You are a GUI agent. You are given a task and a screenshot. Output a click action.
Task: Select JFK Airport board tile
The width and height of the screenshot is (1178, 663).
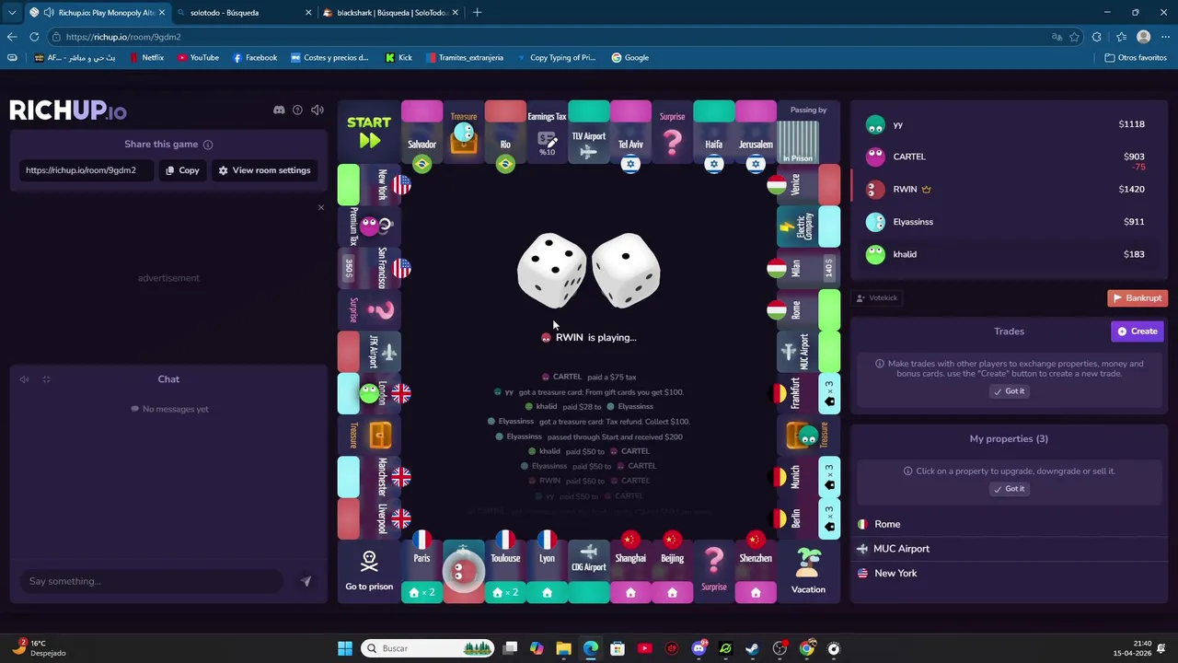pos(369,352)
